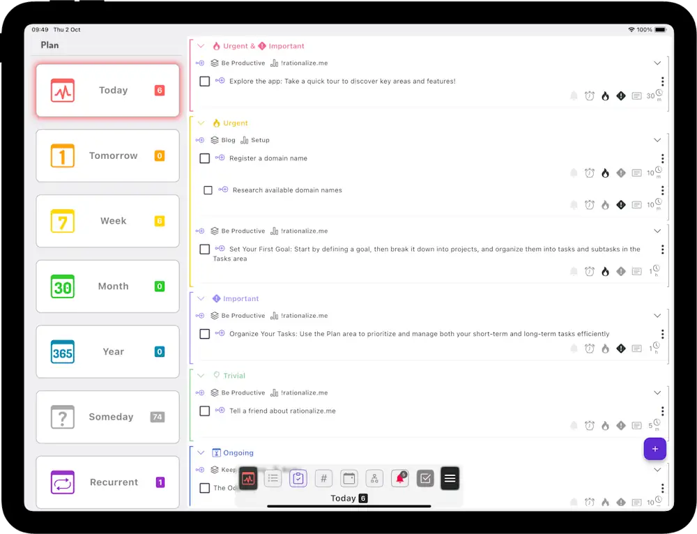Collapse the 'Trivial' section chevron
Image resolution: width=697 pixels, height=534 pixels.
(201, 376)
